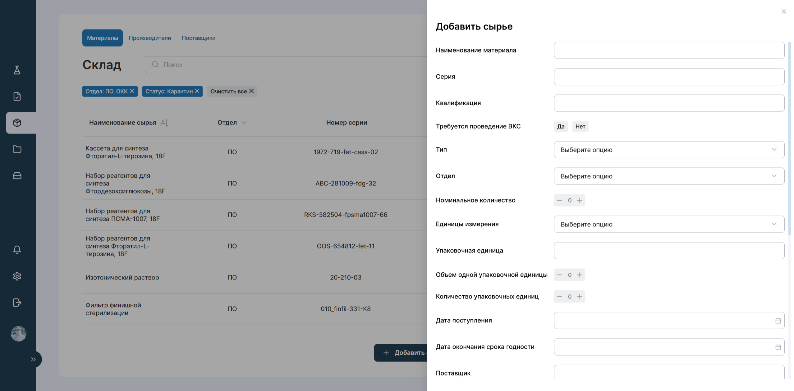Open the lab flask section in sidebar

17,70
